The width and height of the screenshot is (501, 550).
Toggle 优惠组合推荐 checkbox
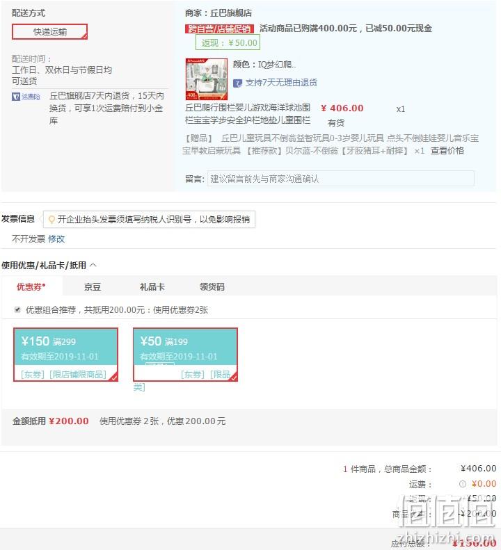(17, 309)
